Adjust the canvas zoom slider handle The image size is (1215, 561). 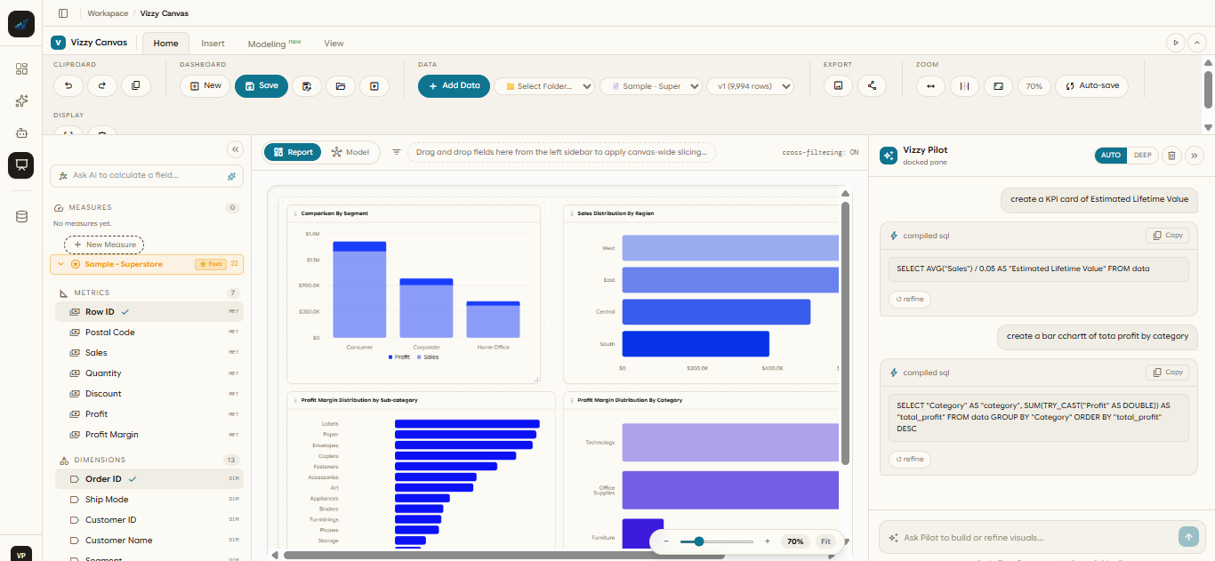(x=699, y=541)
